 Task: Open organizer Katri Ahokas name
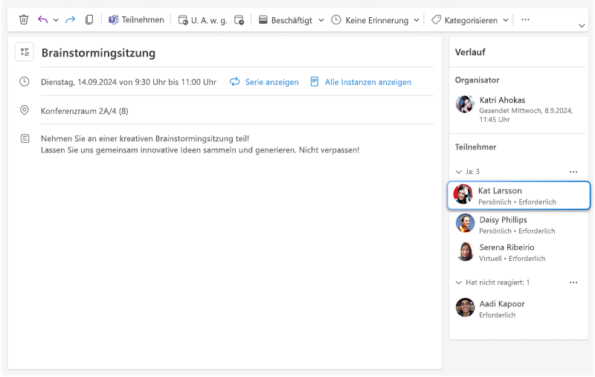click(502, 100)
